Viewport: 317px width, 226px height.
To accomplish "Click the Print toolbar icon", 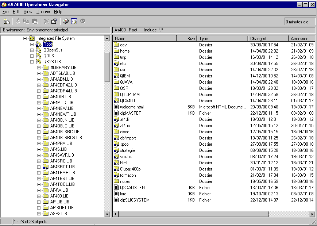I will (x=66, y=21).
